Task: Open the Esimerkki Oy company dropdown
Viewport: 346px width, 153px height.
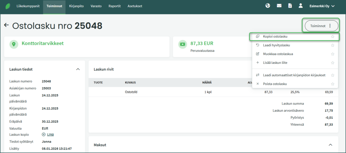Action: tap(322, 6)
